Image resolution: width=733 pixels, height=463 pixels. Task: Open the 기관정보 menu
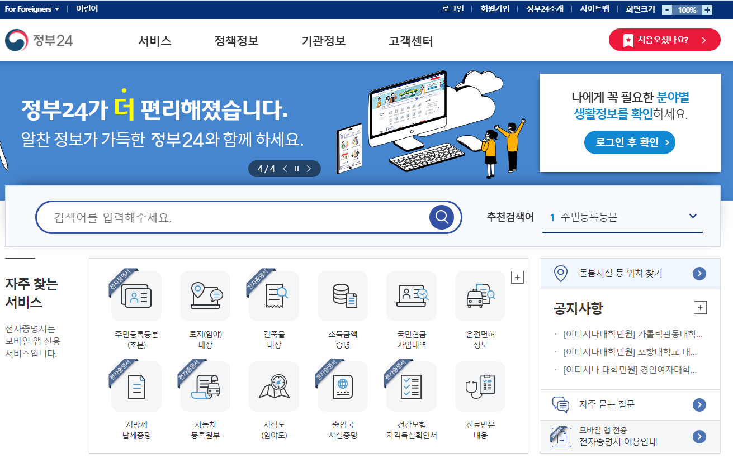point(324,41)
